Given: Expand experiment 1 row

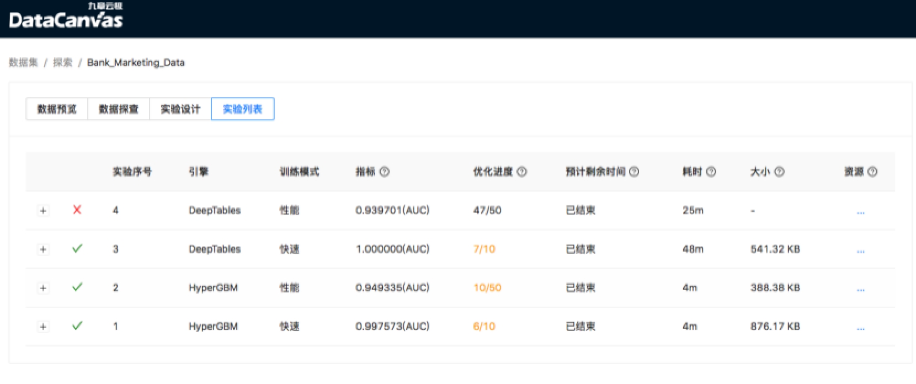Looking at the screenshot, I should [x=42, y=327].
